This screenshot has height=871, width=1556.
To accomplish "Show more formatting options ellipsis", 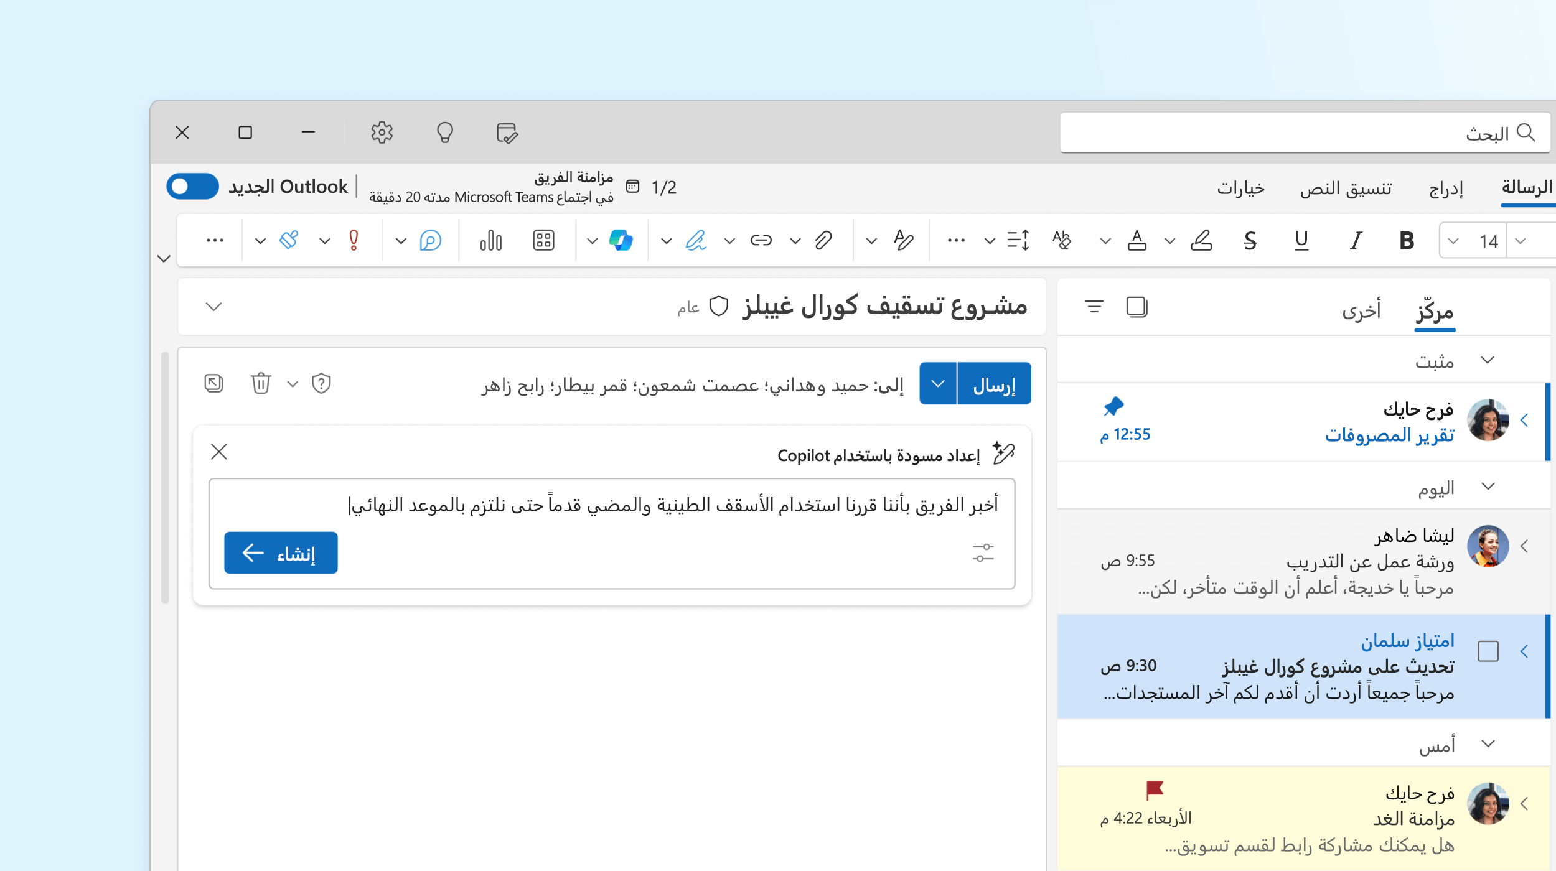I will pyautogui.click(x=956, y=241).
